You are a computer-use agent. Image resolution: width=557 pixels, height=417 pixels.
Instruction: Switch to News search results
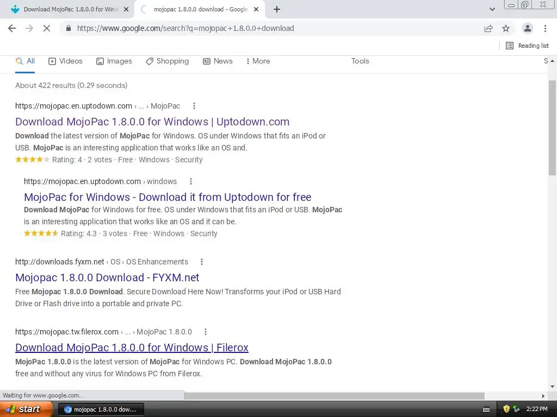point(218,61)
